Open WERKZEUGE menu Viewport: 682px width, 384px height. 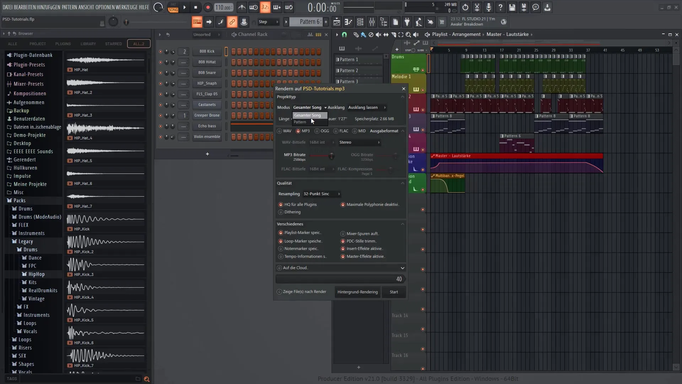(126, 7)
